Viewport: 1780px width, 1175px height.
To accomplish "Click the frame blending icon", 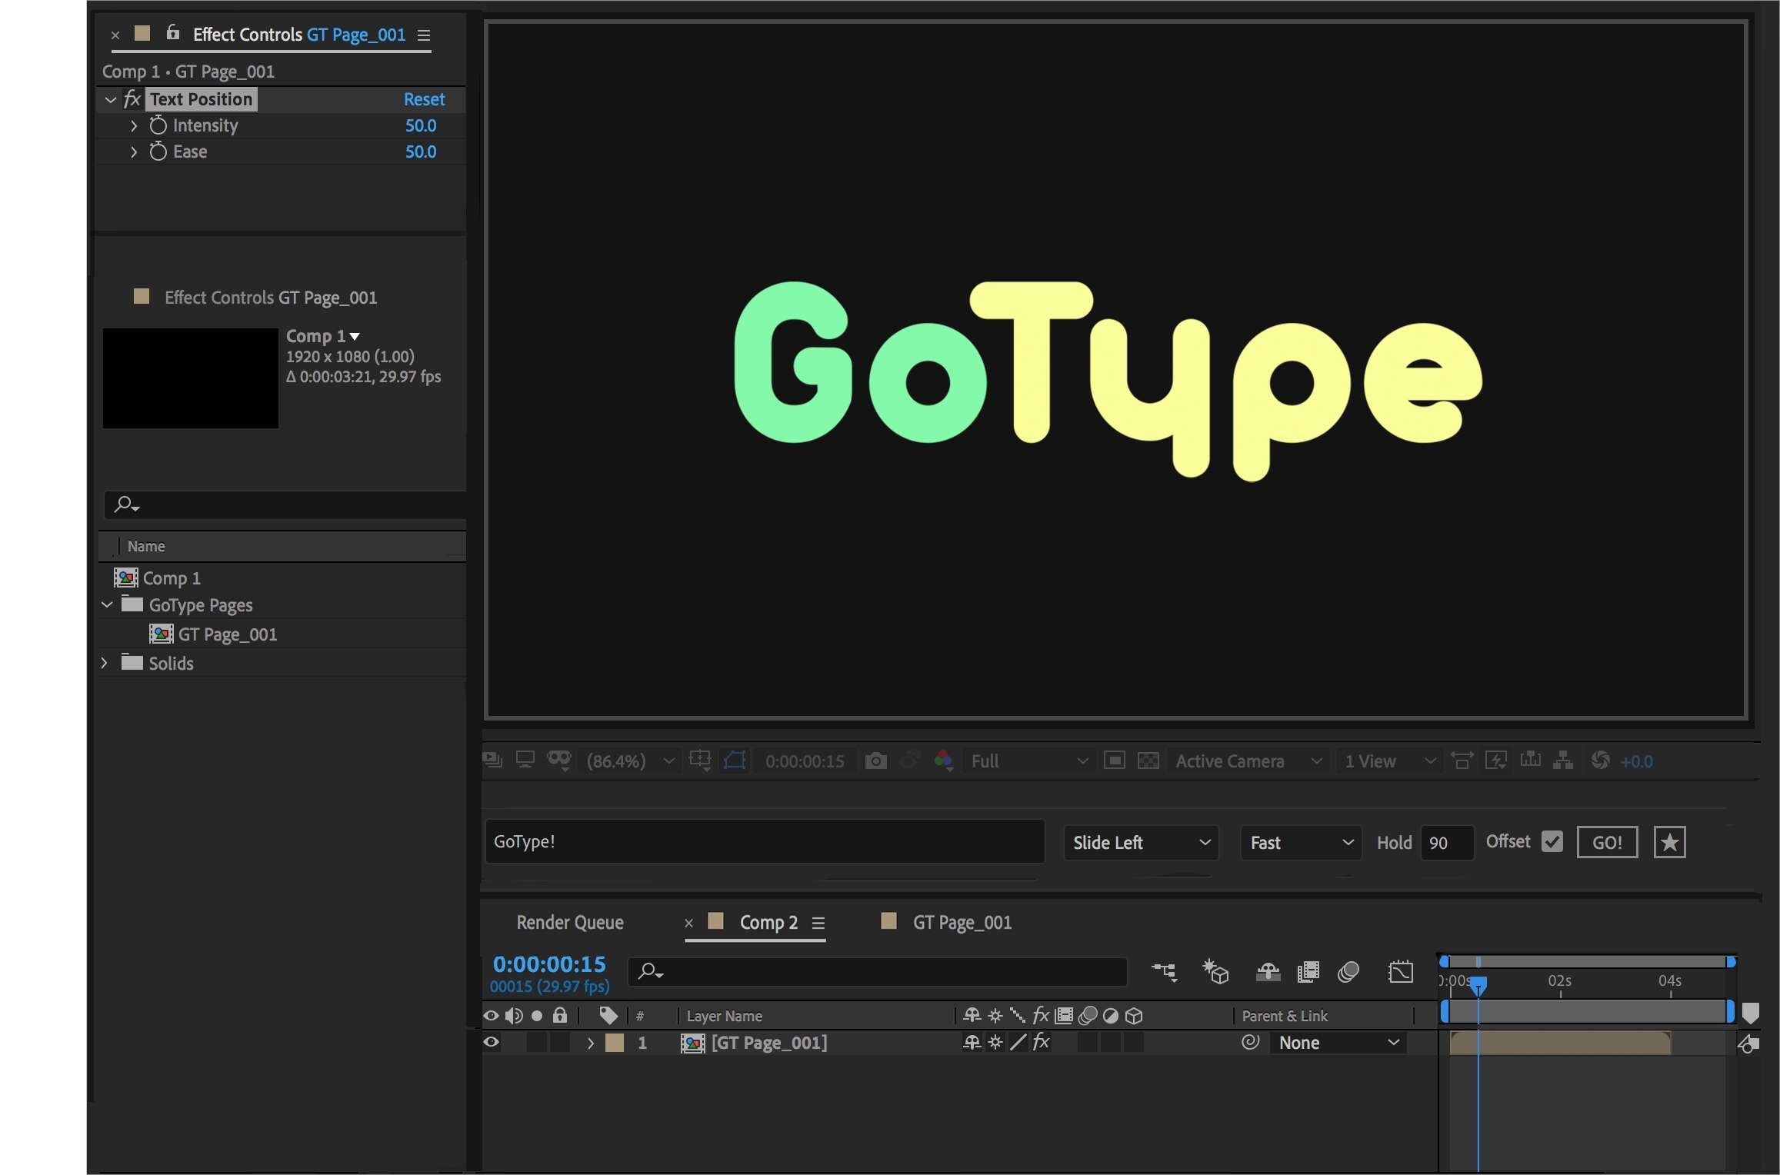I will [1308, 972].
